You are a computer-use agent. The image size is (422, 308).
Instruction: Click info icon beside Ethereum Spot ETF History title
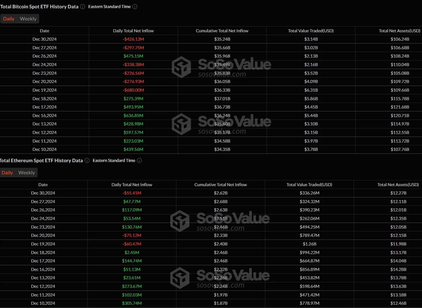point(87,160)
